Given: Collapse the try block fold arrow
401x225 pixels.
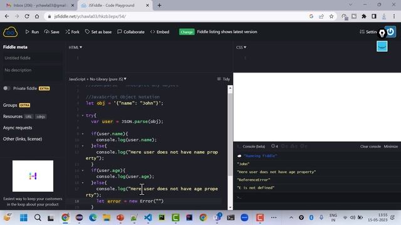Looking at the screenshot, I should coord(83,116).
